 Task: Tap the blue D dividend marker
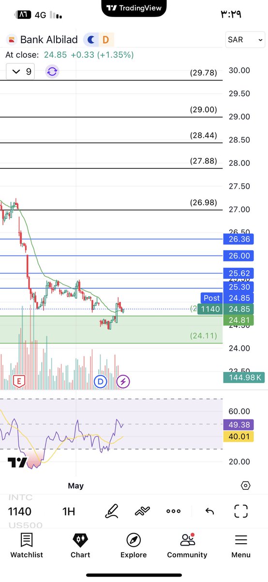click(x=101, y=382)
